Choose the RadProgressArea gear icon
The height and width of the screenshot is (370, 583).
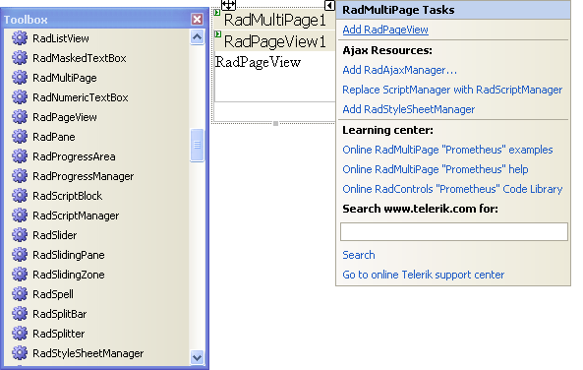[20, 156]
